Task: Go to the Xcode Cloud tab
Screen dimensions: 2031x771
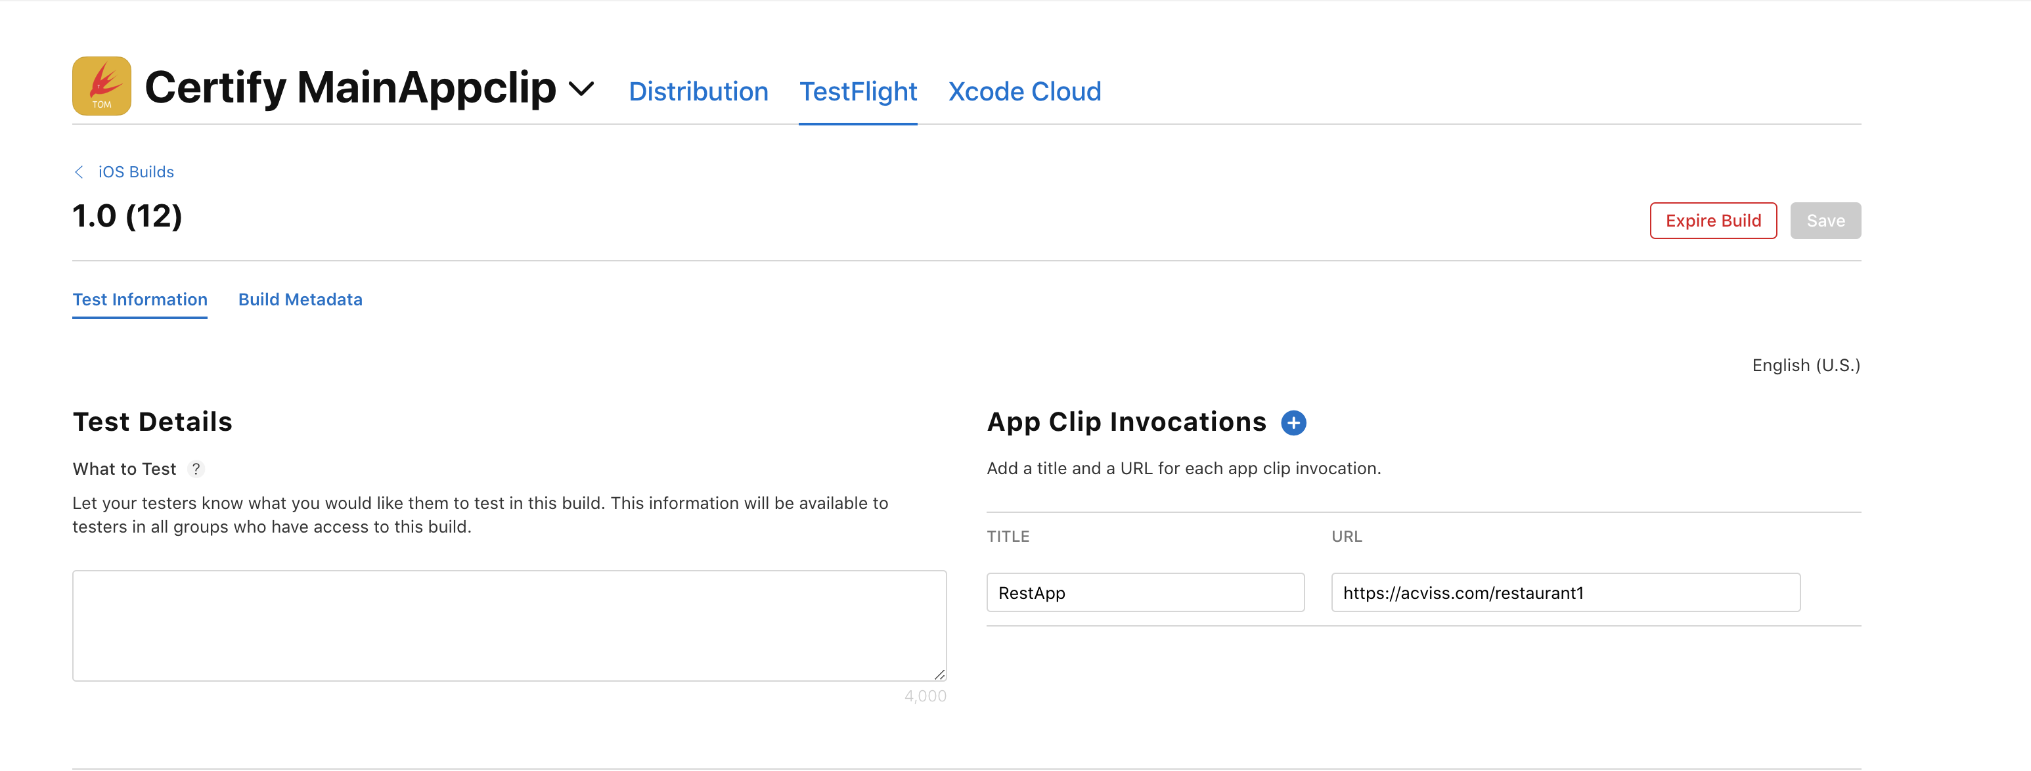Action: [x=1024, y=91]
